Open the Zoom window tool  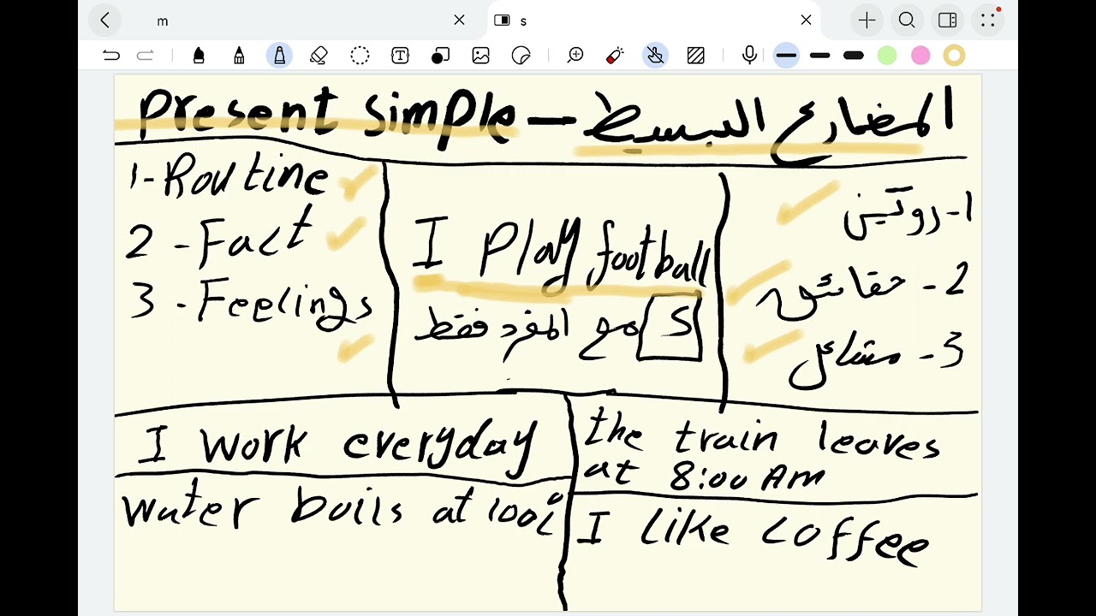[575, 56]
